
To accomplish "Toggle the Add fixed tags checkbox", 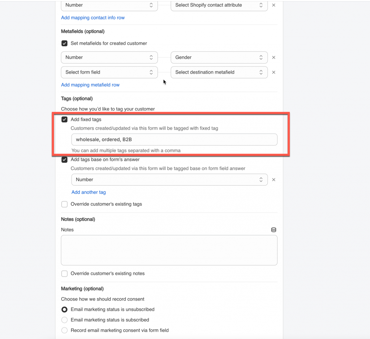I will [64, 119].
